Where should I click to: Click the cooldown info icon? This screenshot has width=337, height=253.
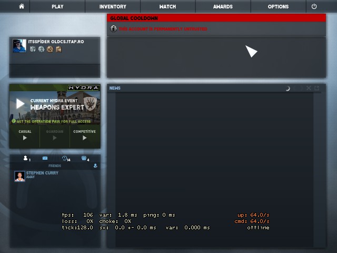click(x=114, y=28)
